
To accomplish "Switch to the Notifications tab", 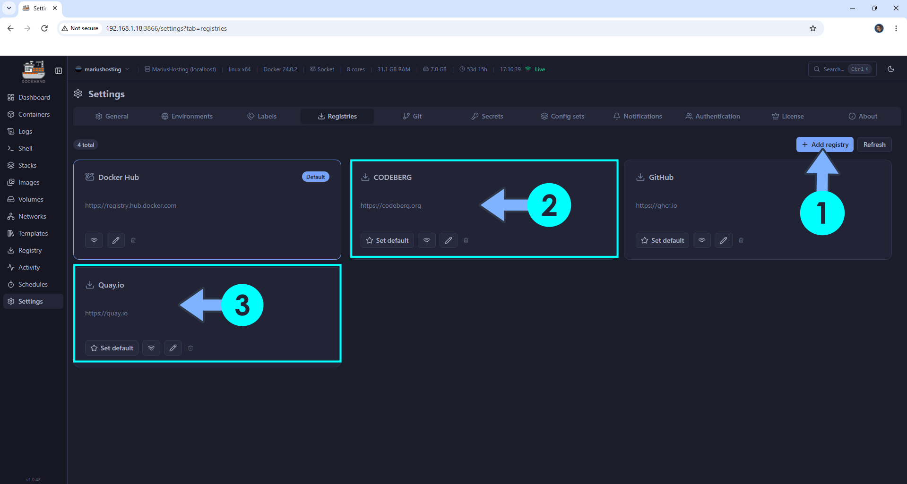I will [x=638, y=116].
